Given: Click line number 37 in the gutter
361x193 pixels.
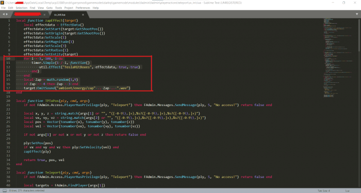Looking at the screenshot, I should pyautogui.click(x=8, y=172).
